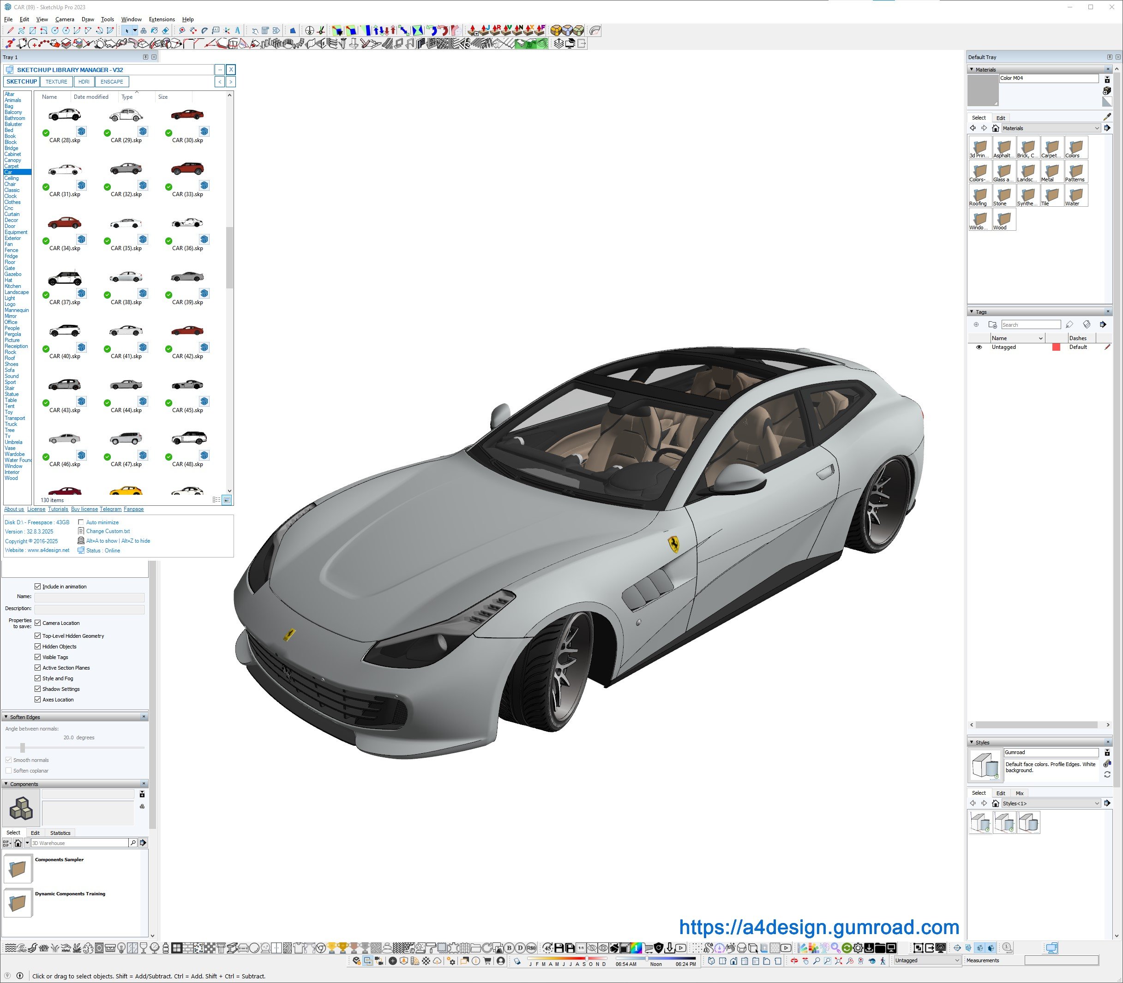Uncheck Include in animation checkbox
1123x983 pixels.
point(38,587)
